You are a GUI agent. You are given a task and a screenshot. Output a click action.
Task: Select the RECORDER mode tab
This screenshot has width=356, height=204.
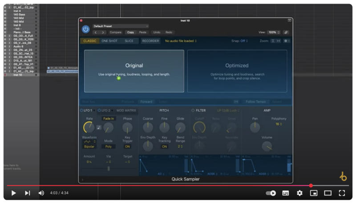tap(150, 41)
